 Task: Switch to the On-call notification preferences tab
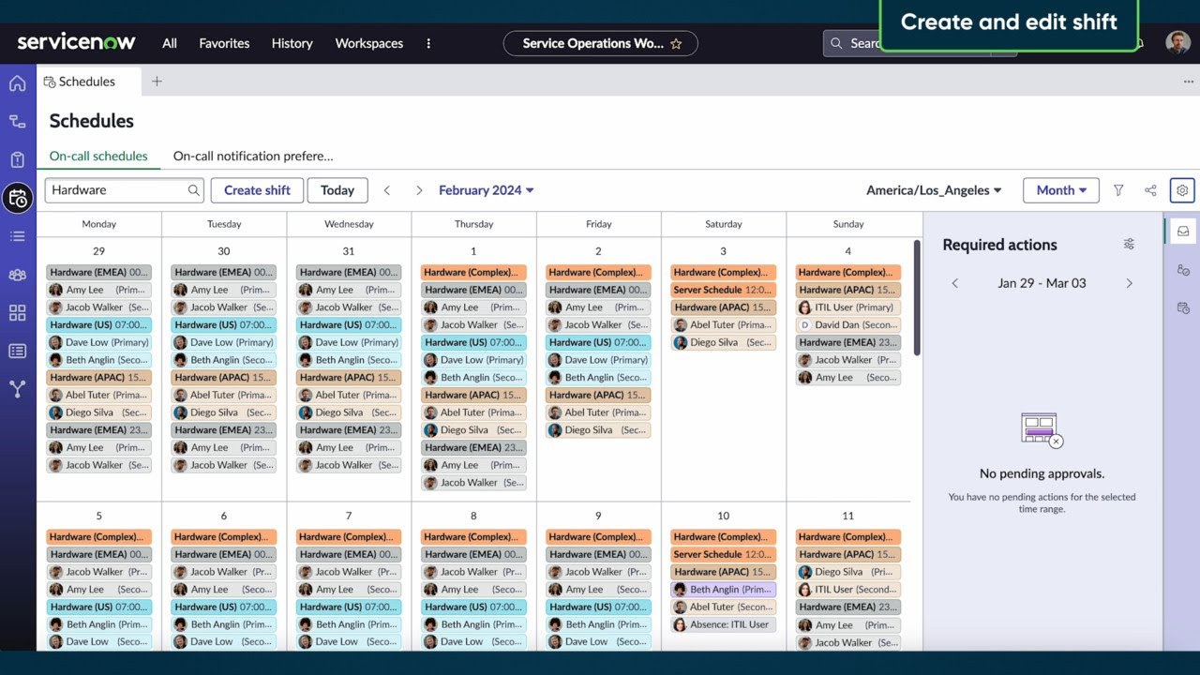[253, 156]
